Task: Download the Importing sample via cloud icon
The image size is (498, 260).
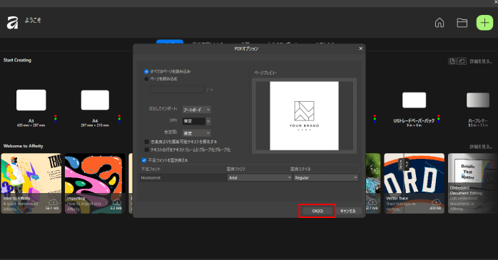Action: [x=117, y=202]
